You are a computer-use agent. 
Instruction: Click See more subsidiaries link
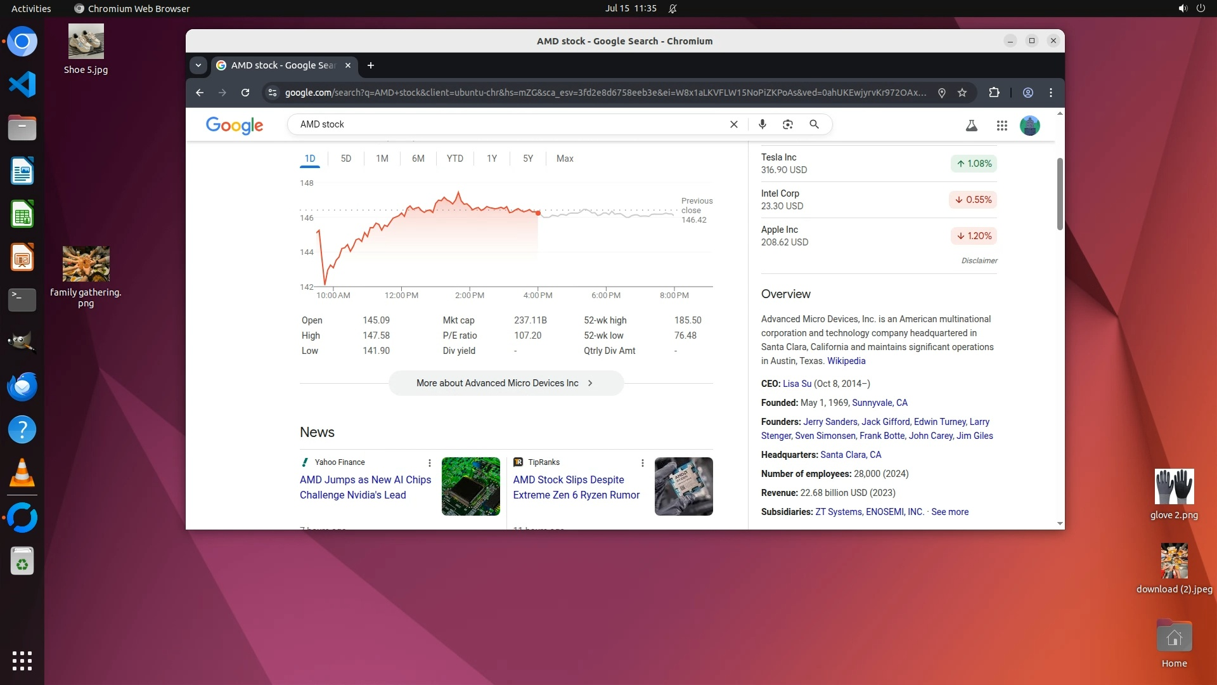(x=950, y=512)
